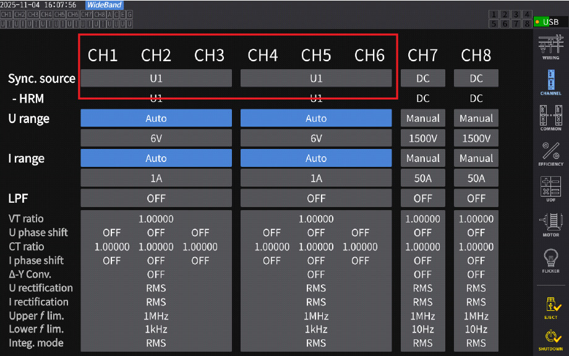Click I range Auto for CH1-CH3
This screenshot has height=356, width=569.
tap(156, 158)
